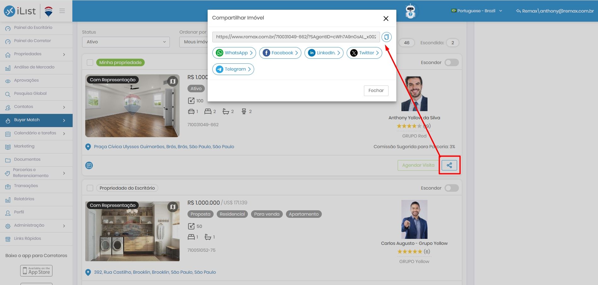This screenshot has height=285, width=598.
Task: Check the Minha propriedade checkbox
Action: click(x=90, y=62)
